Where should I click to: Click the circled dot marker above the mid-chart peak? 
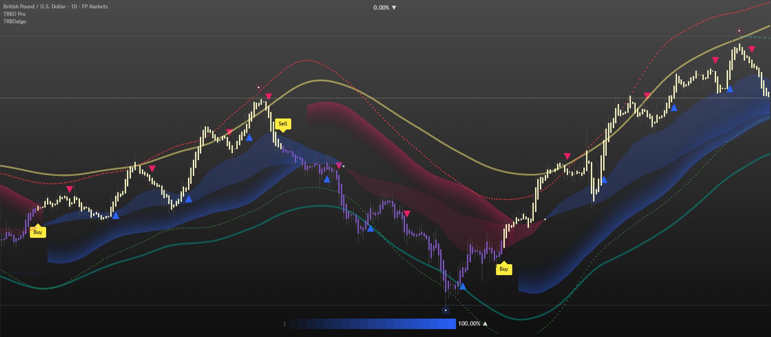point(259,87)
